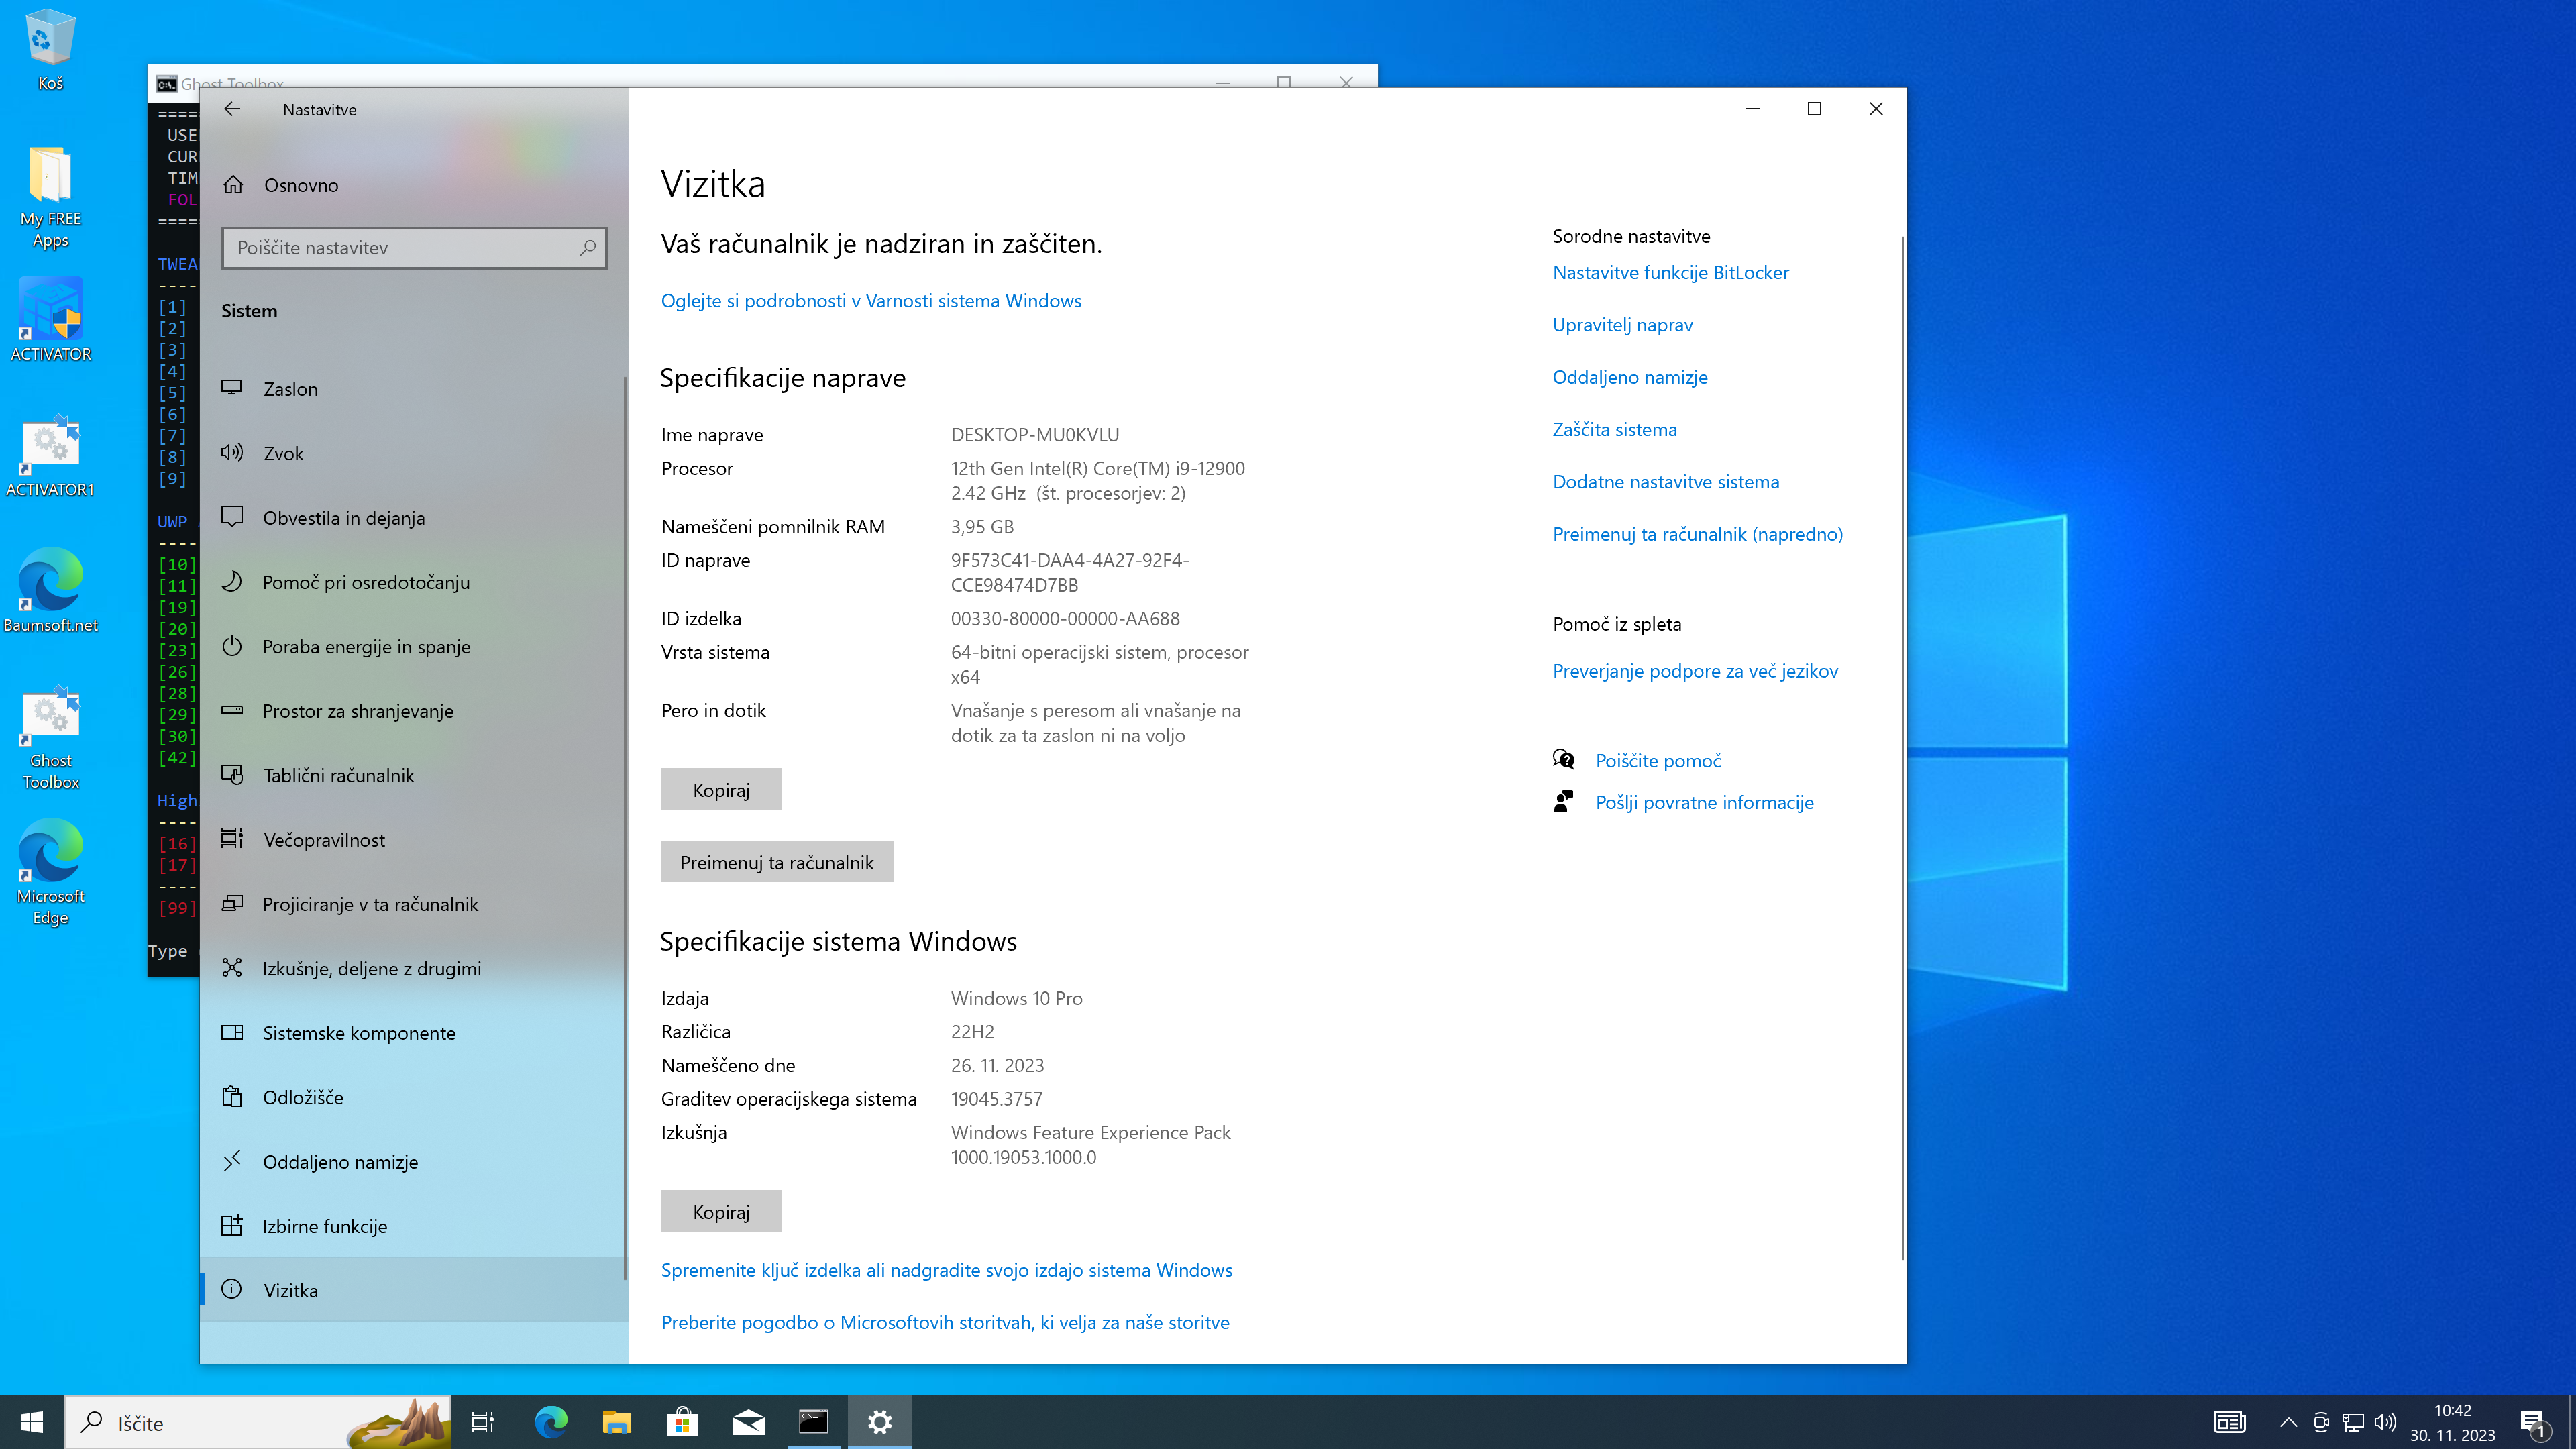Open Microsoft Store from taskbar
2576x1449 pixels.
click(x=682, y=1422)
